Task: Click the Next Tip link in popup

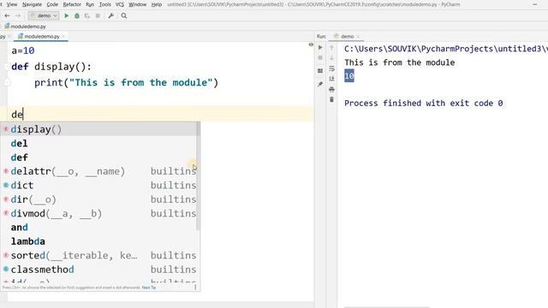Action: tap(148, 287)
